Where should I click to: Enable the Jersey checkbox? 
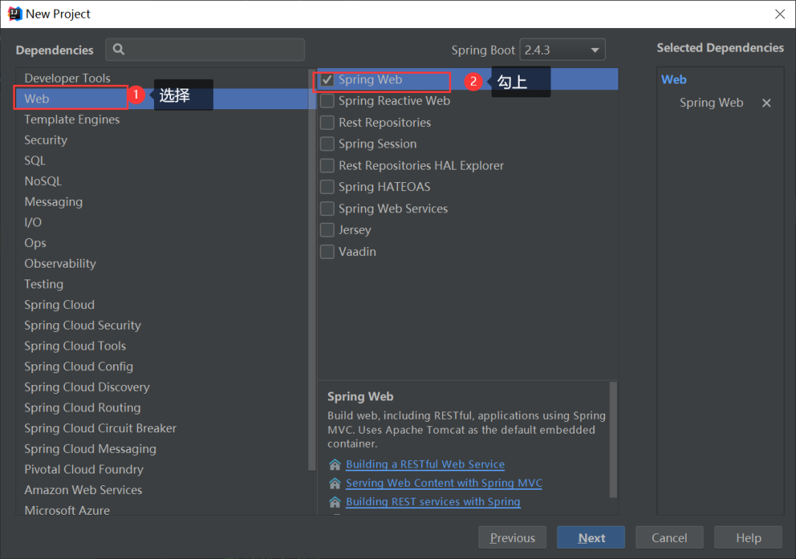327,230
